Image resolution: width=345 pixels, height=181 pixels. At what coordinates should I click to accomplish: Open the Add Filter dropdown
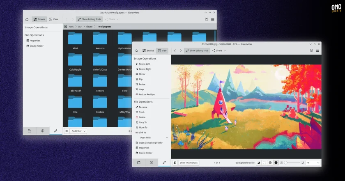78,131
